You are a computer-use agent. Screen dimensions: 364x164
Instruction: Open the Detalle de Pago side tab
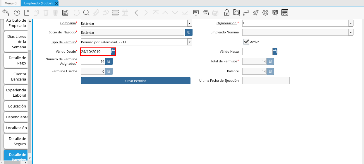coord(16,60)
